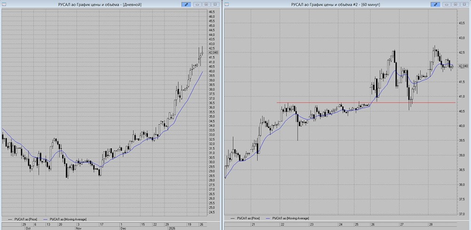
Task: Minimize the 60-minute chart window
Action: point(447,4)
